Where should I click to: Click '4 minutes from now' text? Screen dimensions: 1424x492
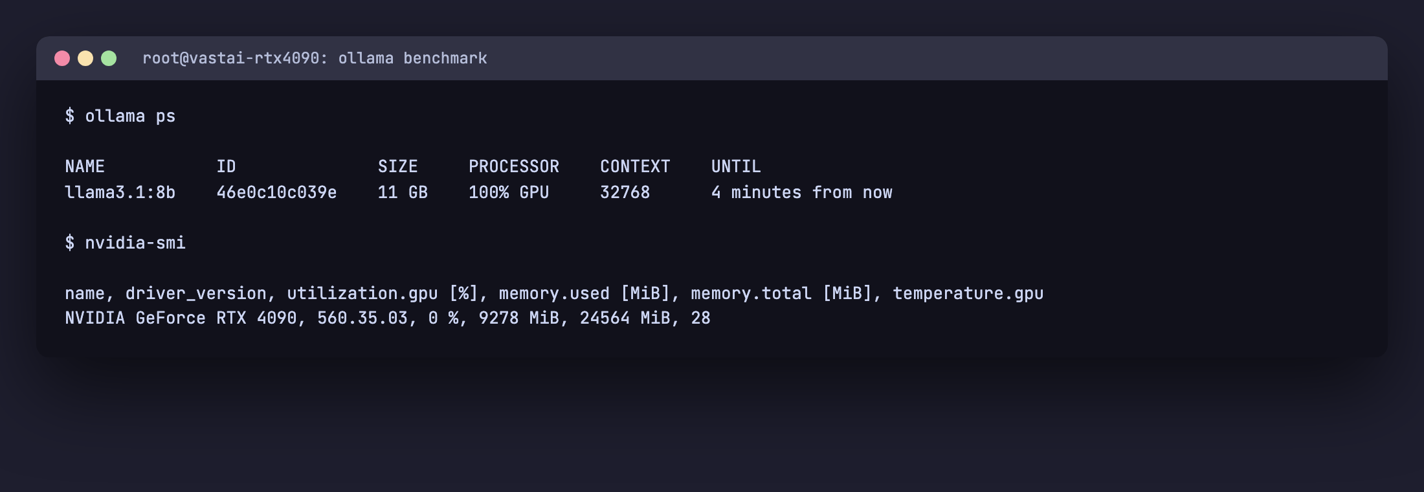[802, 192]
